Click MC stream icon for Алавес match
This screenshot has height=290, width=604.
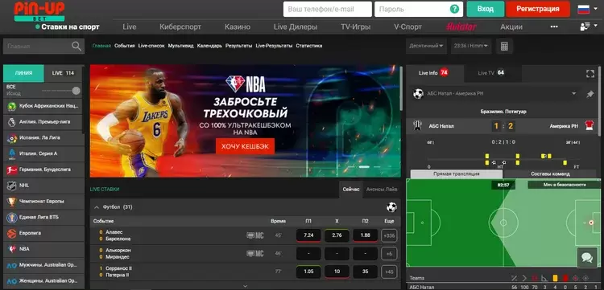click(x=255, y=235)
